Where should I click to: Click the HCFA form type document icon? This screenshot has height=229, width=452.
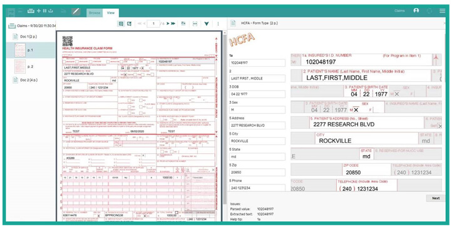234,23
